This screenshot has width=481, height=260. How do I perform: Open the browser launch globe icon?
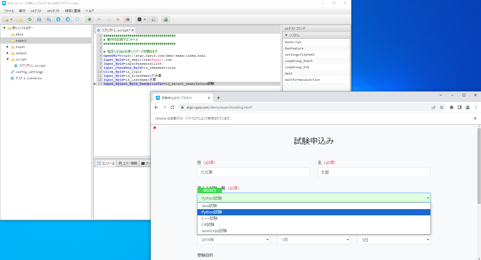pos(165,19)
